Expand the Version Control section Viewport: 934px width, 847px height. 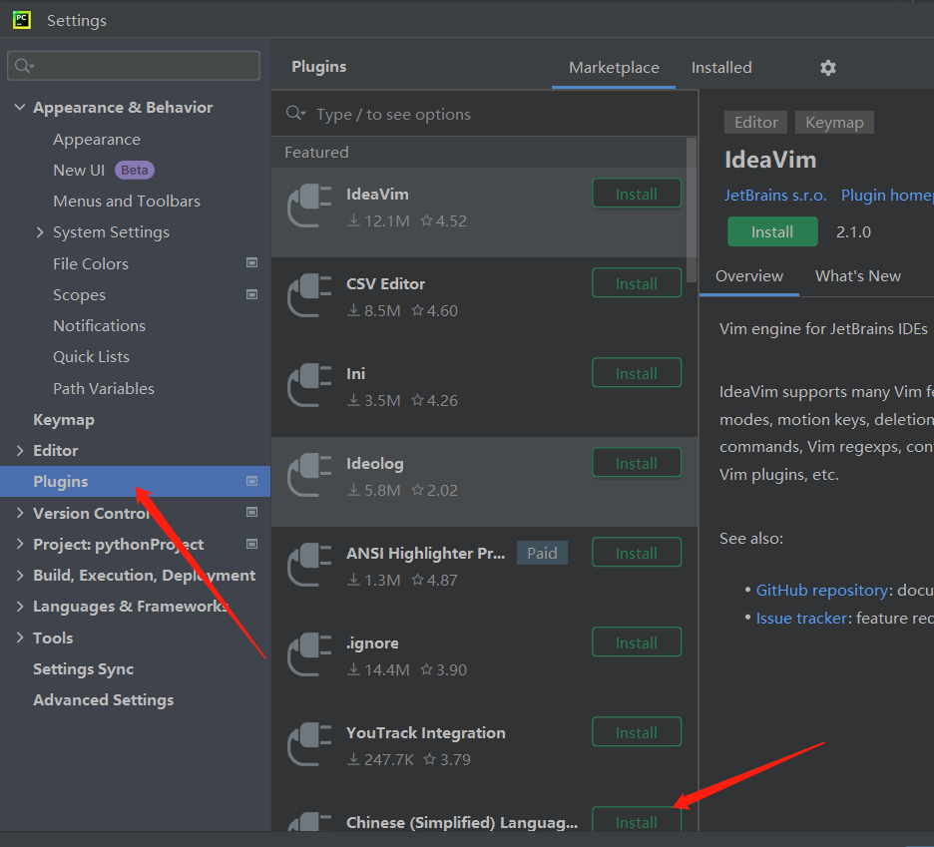[x=18, y=513]
